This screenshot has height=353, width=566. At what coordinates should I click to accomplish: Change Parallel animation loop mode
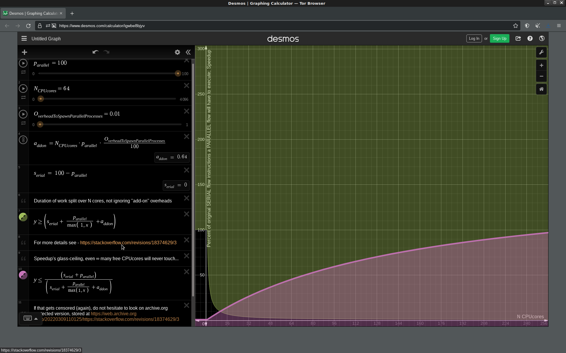pos(23,72)
